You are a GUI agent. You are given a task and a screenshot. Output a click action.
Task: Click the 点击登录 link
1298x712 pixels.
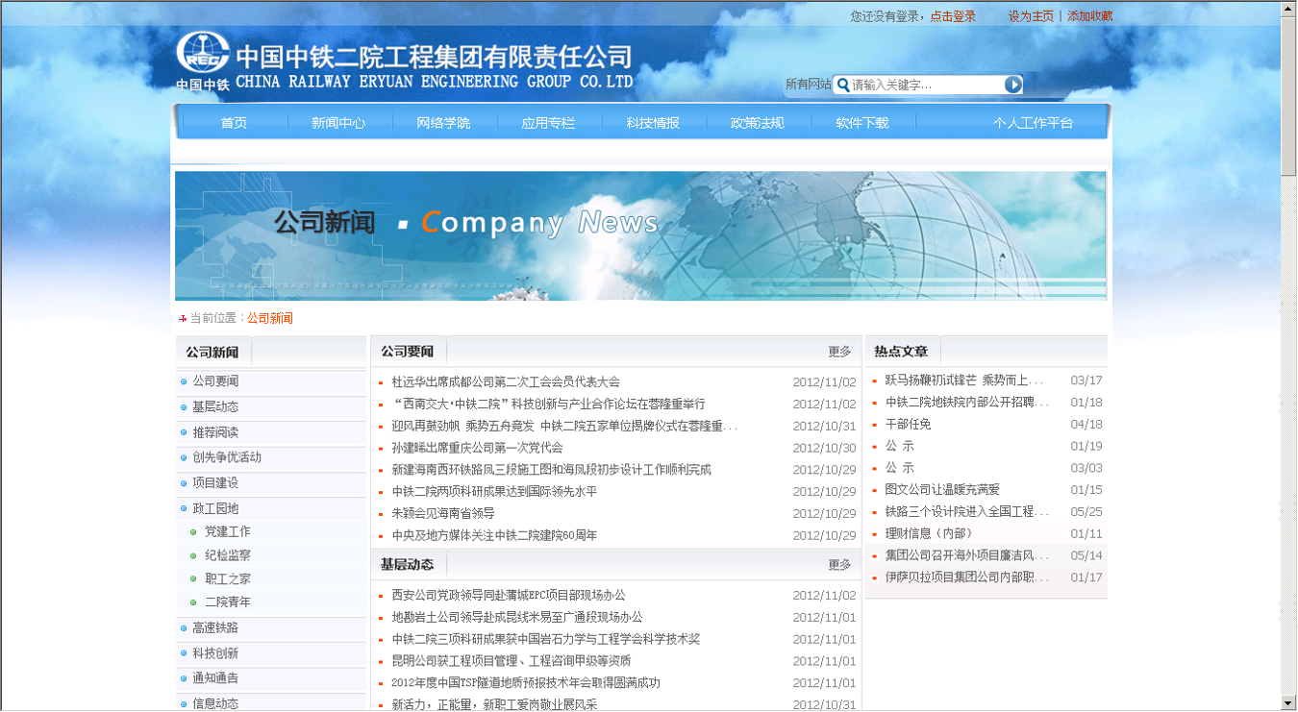(x=953, y=16)
